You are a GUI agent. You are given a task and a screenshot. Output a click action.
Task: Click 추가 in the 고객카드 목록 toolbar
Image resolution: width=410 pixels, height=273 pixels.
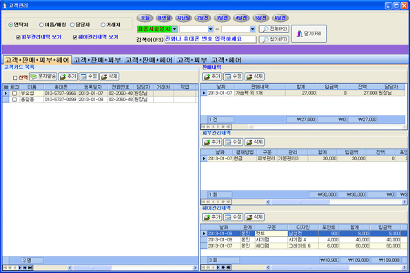68,76
